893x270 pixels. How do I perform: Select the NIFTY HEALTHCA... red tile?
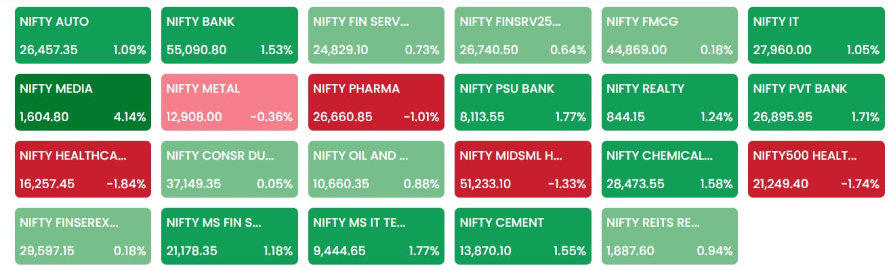[83, 169]
